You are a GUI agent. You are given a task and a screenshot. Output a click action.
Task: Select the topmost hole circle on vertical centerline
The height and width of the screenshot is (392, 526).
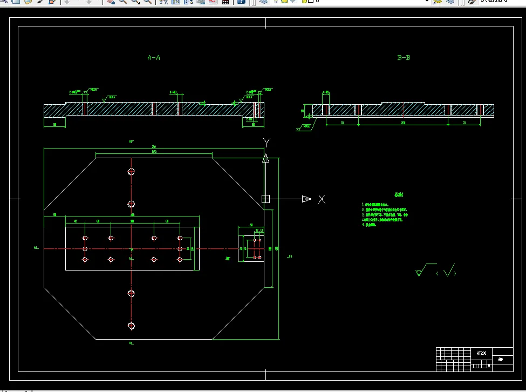click(x=131, y=172)
